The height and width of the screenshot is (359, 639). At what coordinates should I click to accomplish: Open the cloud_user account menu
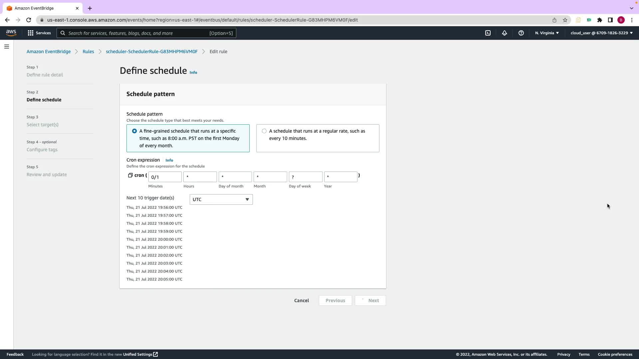601,33
